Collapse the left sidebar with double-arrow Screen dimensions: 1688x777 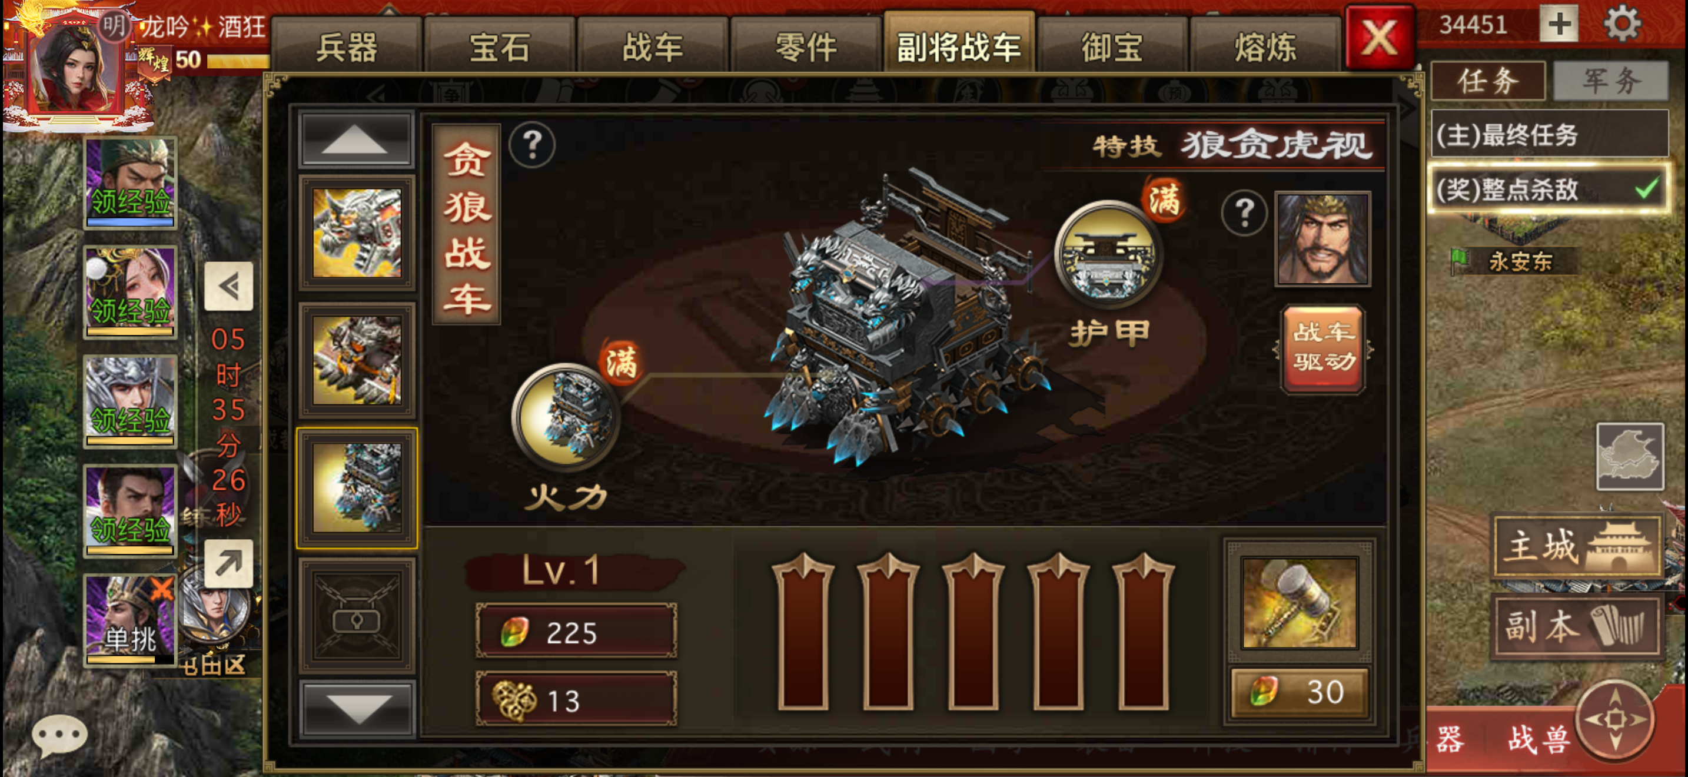tap(228, 286)
